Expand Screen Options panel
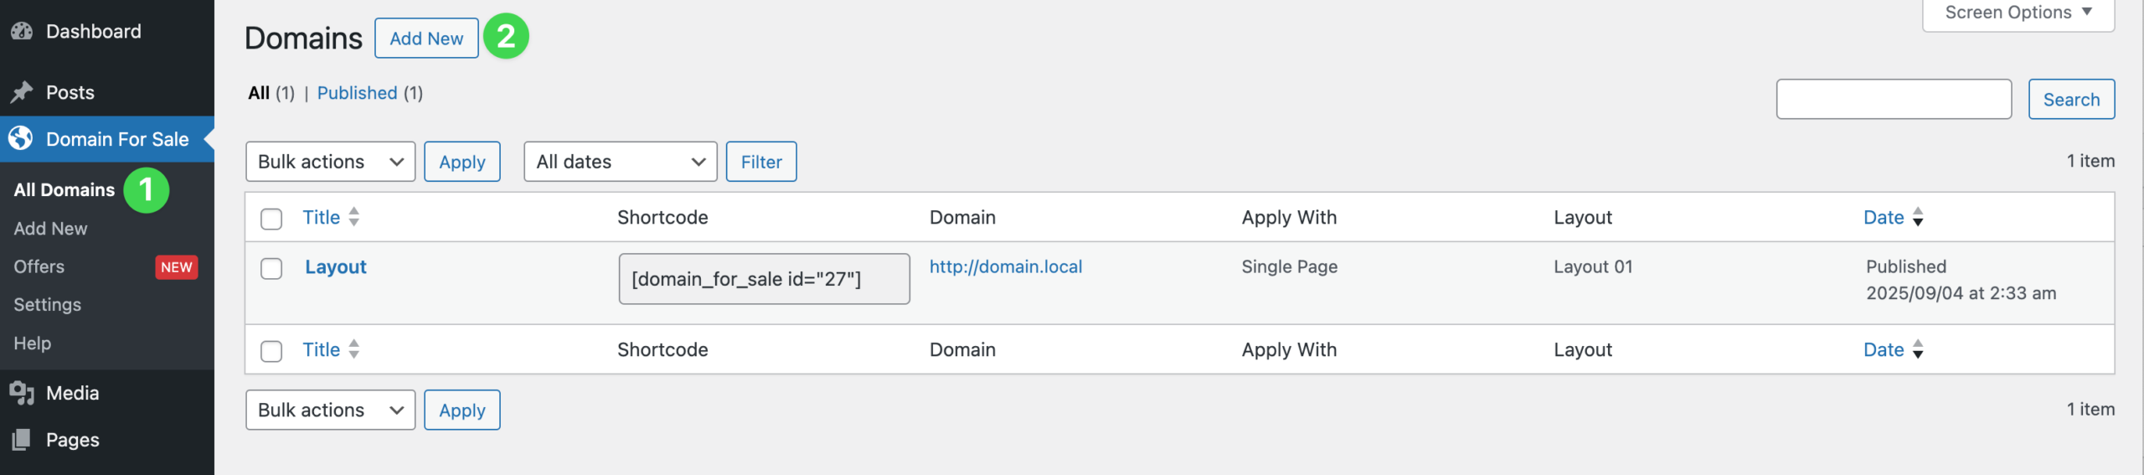The height and width of the screenshot is (475, 2144). coord(2018,13)
